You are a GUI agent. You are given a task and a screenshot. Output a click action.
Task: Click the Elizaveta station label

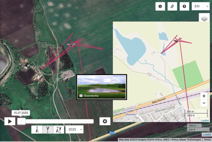pos(131,114)
